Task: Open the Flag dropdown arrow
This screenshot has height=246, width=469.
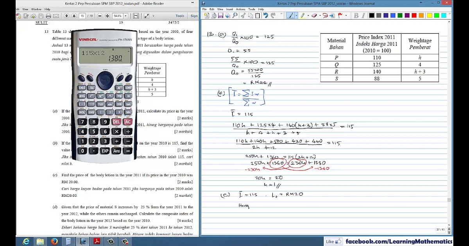Action: 345,16
